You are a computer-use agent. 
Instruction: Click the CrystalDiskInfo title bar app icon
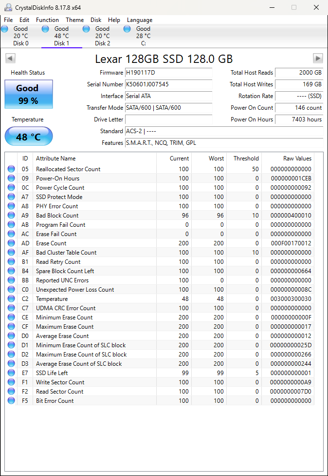pos(8,7)
